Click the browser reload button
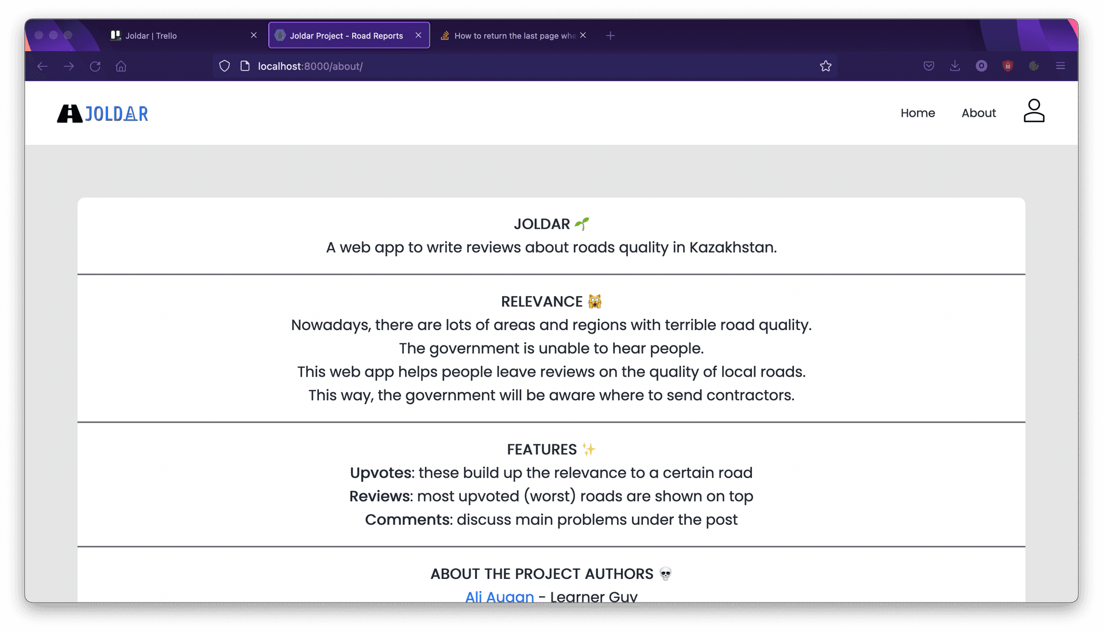This screenshot has height=633, width=1103. tap(95, 66)
